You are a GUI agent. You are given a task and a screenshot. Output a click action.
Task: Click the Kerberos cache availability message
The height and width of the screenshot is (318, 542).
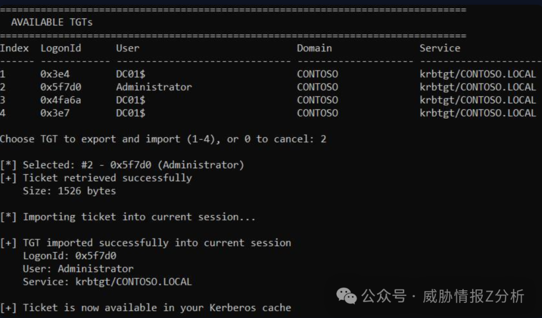[146, 307]
